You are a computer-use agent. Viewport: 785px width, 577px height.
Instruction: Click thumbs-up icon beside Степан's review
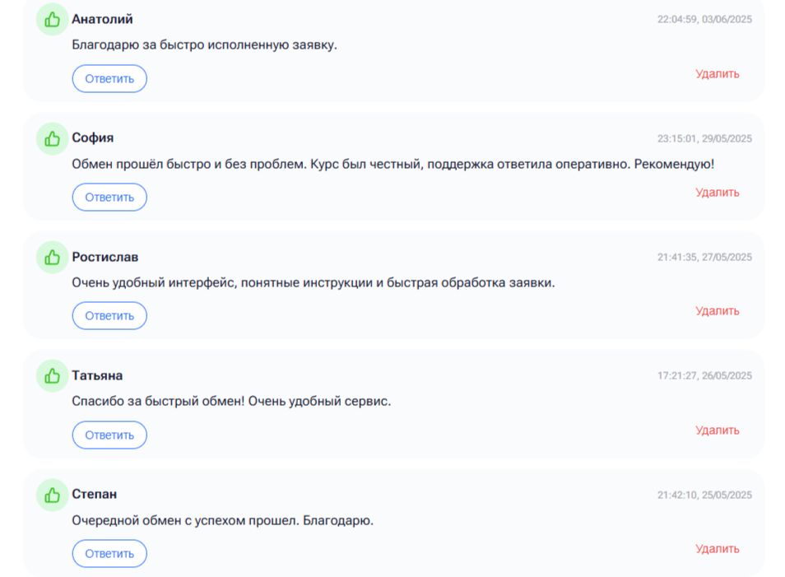coord(53,495)
